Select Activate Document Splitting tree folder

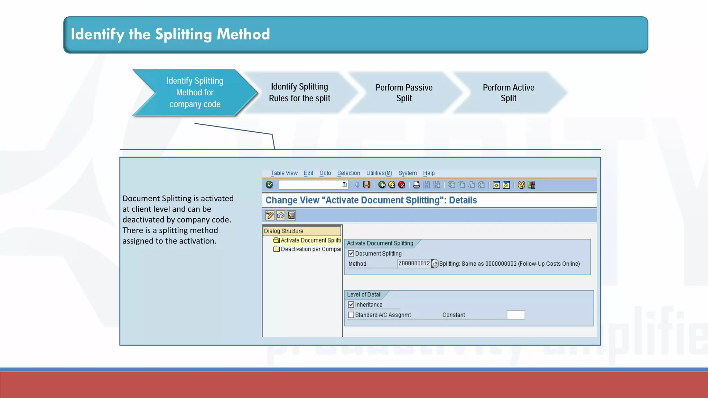point(307,240)
